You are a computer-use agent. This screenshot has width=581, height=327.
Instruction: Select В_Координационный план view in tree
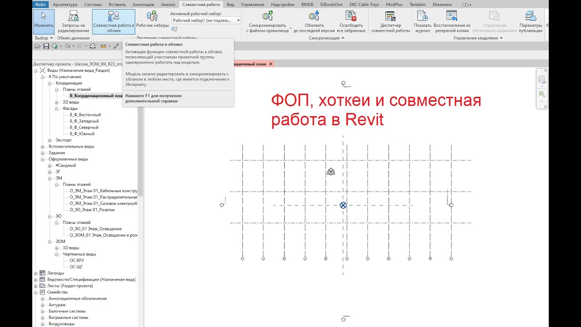[97, 96]
